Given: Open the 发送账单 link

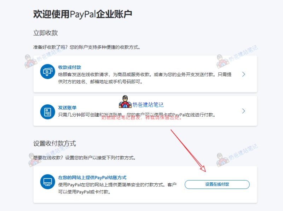Looking at the screenshot, I should (67, 108).
